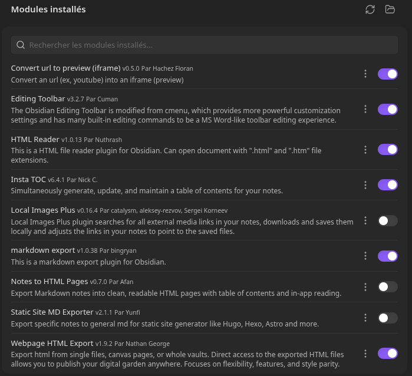Click description starting 'Export Markdown notes into clean'
Image resolution: width=412 pixels, height=376 pixels.
point(176,293)
